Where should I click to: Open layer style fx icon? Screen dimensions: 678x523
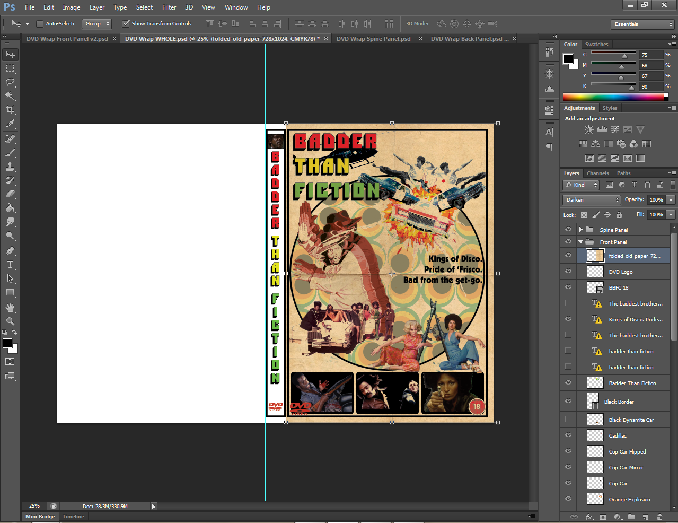pyautogui.click(x=589, y=517)
